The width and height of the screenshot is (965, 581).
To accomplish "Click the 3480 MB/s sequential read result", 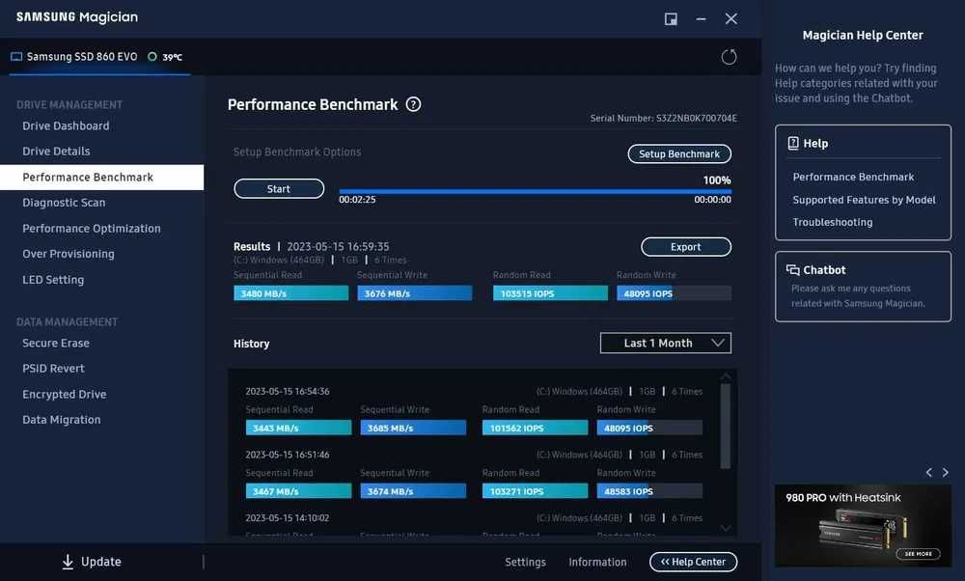I will point(291,293).
